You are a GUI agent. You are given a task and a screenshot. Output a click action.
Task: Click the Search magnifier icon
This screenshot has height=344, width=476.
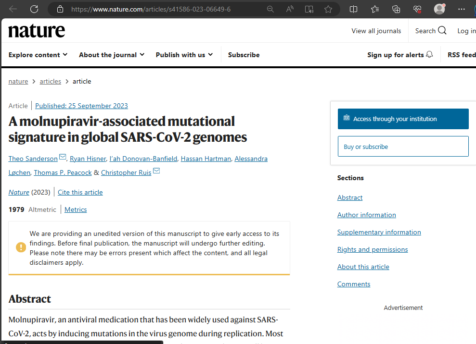pyautogui.click(x=442, y=30)
